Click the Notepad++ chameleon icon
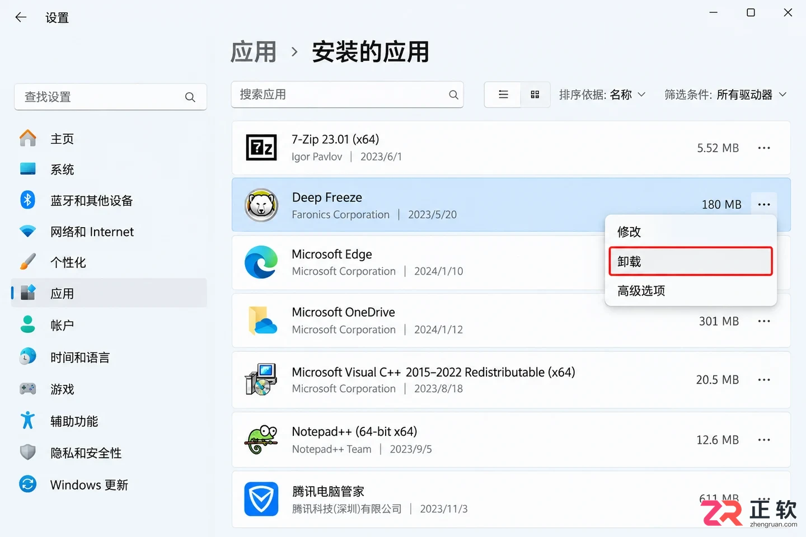 261,440
